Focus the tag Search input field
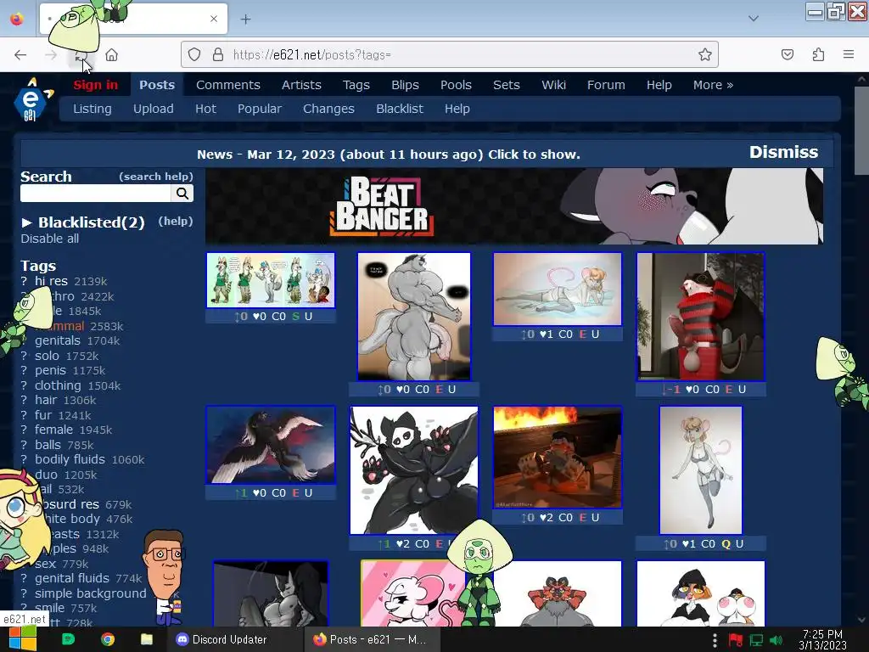Viewport: 869px width, 652px height. 95,193
